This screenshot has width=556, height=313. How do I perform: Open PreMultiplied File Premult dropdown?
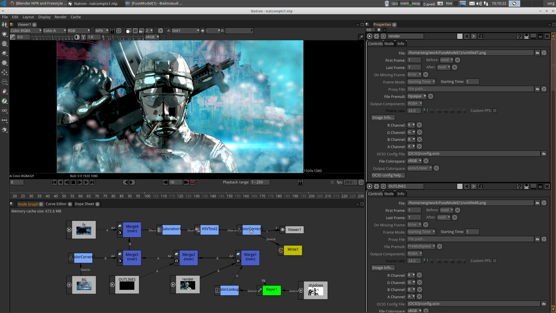click(x=421, y=246)
